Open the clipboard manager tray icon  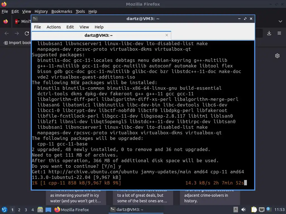[254, 210]
